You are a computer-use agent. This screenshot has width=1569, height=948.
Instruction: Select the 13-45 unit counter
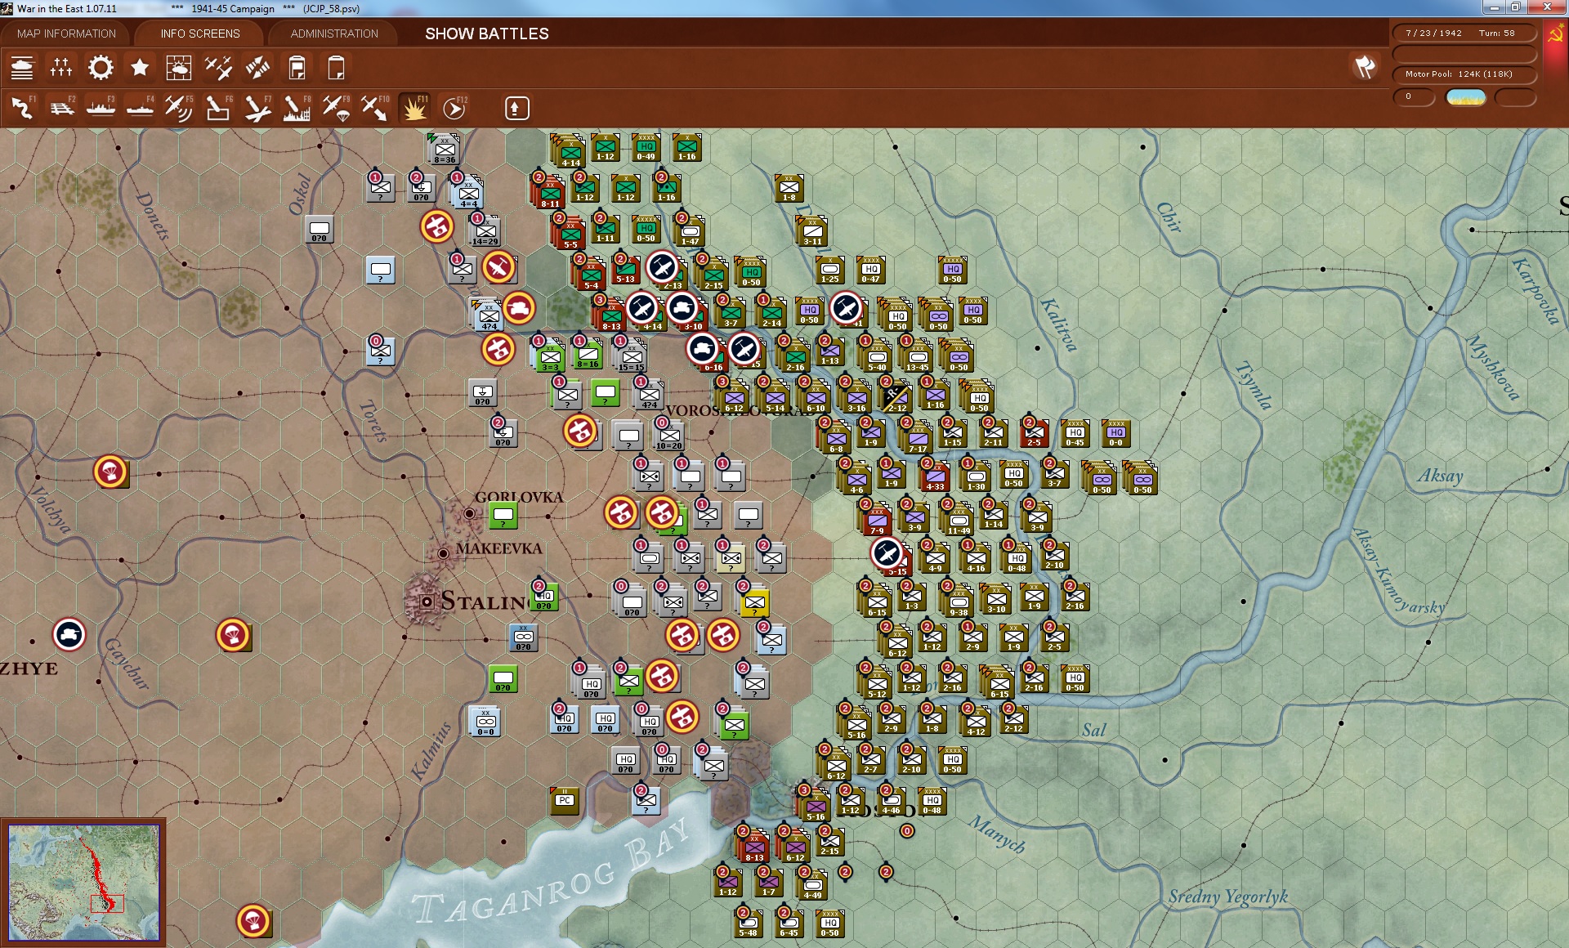pyautogui.click(x=917, y=357)
